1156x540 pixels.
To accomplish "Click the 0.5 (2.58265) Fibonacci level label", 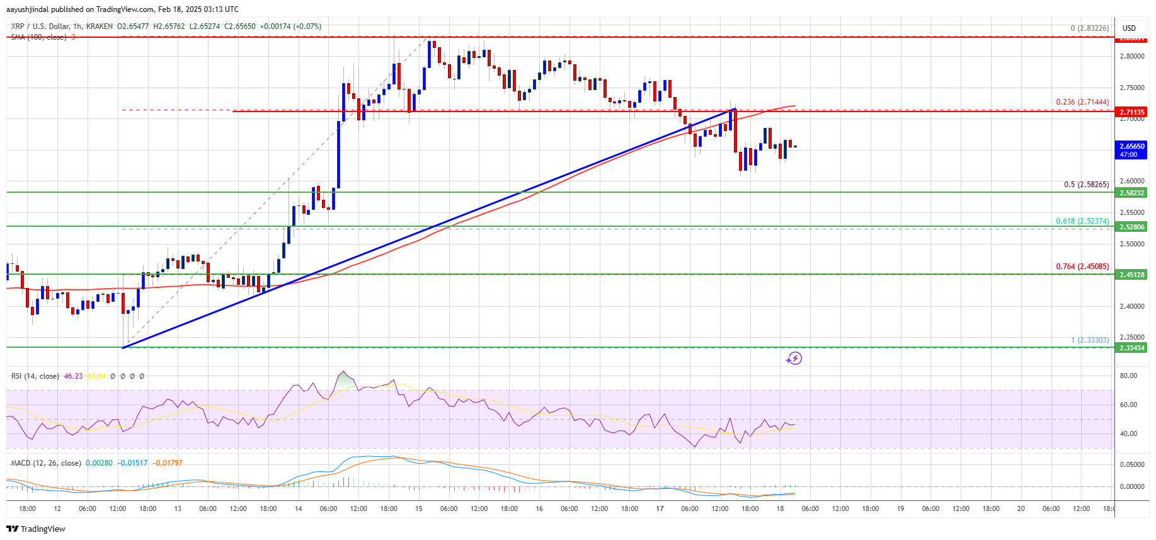I will [x=1086, y=185].
